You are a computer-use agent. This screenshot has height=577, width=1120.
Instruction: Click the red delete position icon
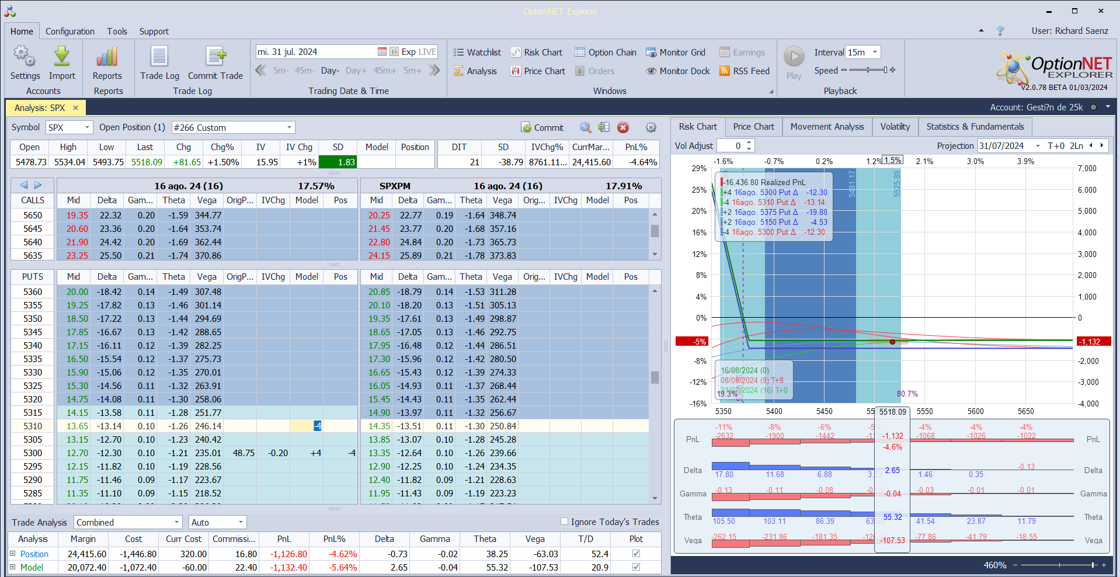tap(623, 127)
